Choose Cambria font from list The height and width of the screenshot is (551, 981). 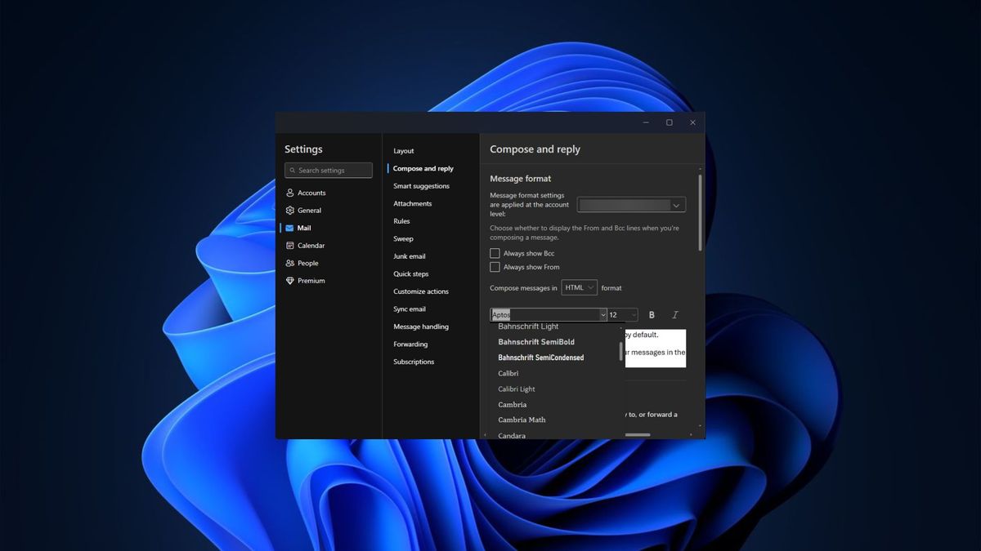click(513, 404)
